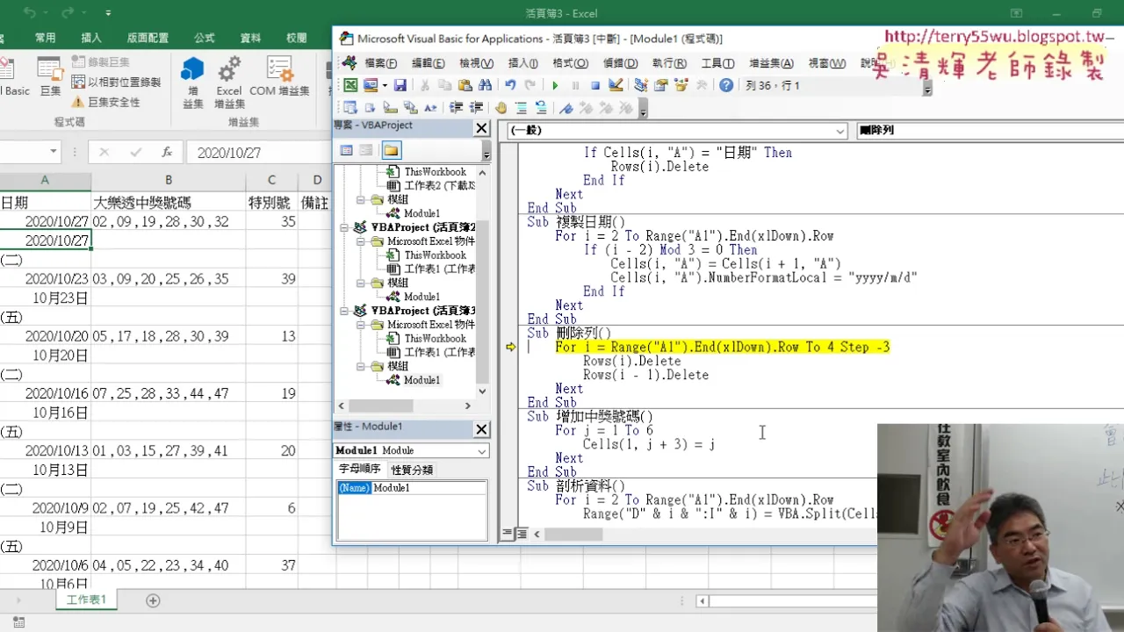Switch to Full Module View button
Image resolution: width=1124 pixels, height=632 pixels.
[521, 533]
